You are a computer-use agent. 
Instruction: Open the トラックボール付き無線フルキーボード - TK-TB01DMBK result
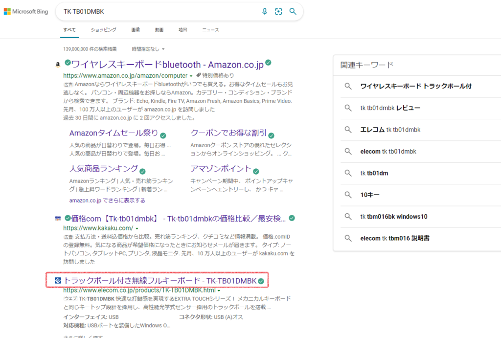coord(160,280)
